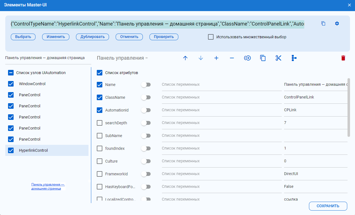Open settings via the gear icon

[337, 24]
